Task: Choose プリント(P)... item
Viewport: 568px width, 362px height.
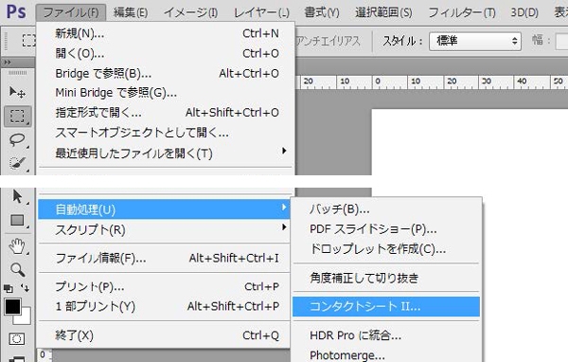Action: coord(164,286)
